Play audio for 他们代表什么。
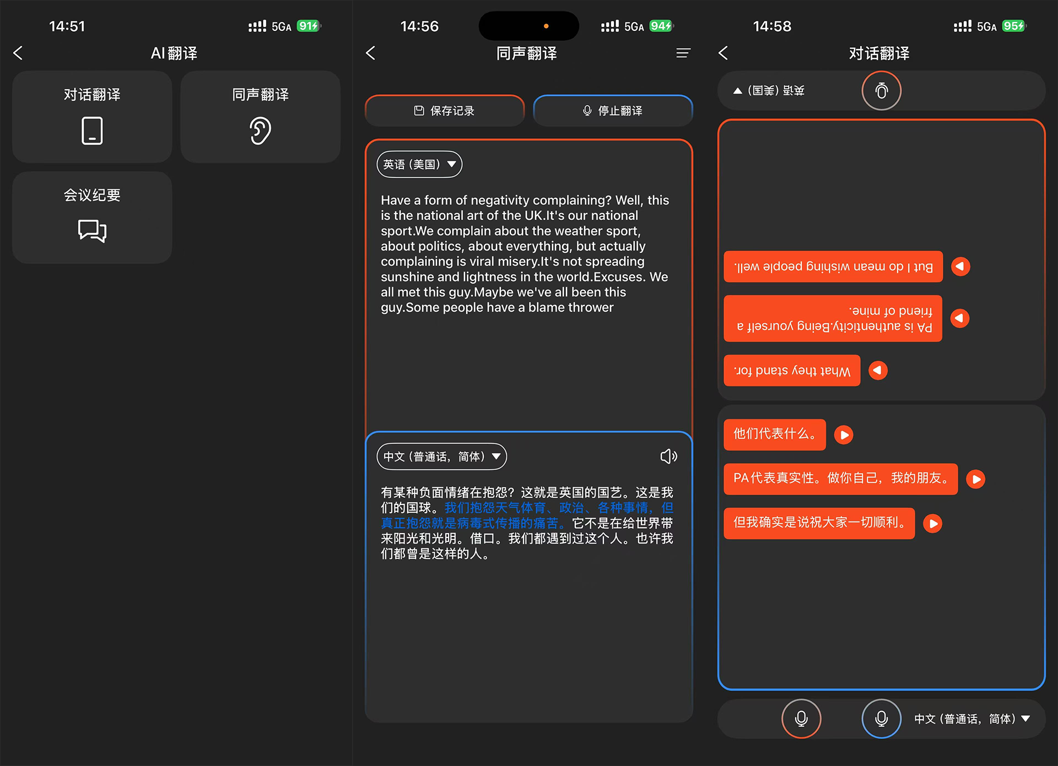Screen dimensions: 1058x766 pos(843,434)
